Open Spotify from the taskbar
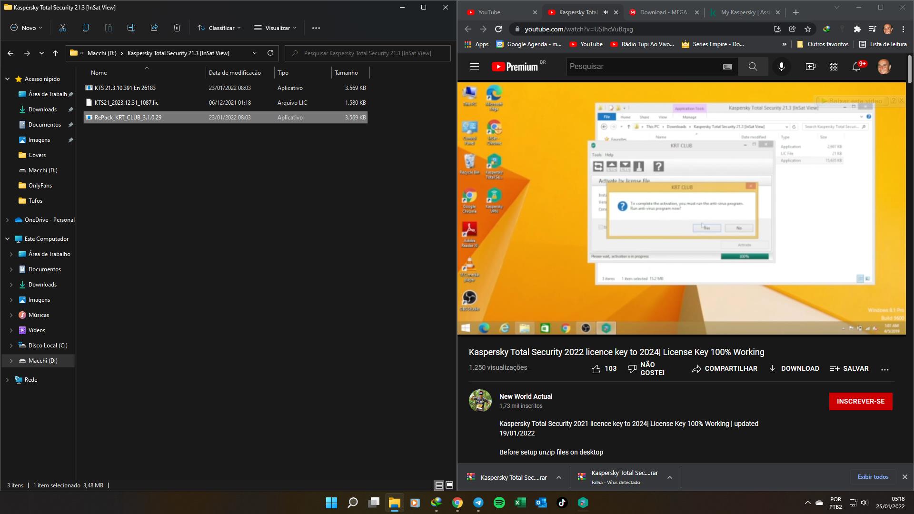The width and height of the screenshot is (914, 514). coord(499,503)
